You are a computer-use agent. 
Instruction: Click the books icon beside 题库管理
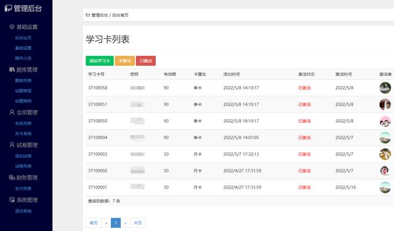(12, 69)
